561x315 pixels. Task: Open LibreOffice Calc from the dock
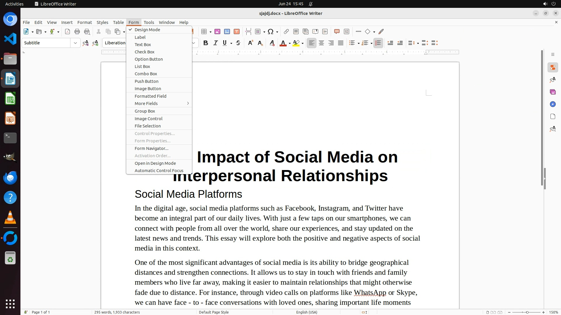10,99
